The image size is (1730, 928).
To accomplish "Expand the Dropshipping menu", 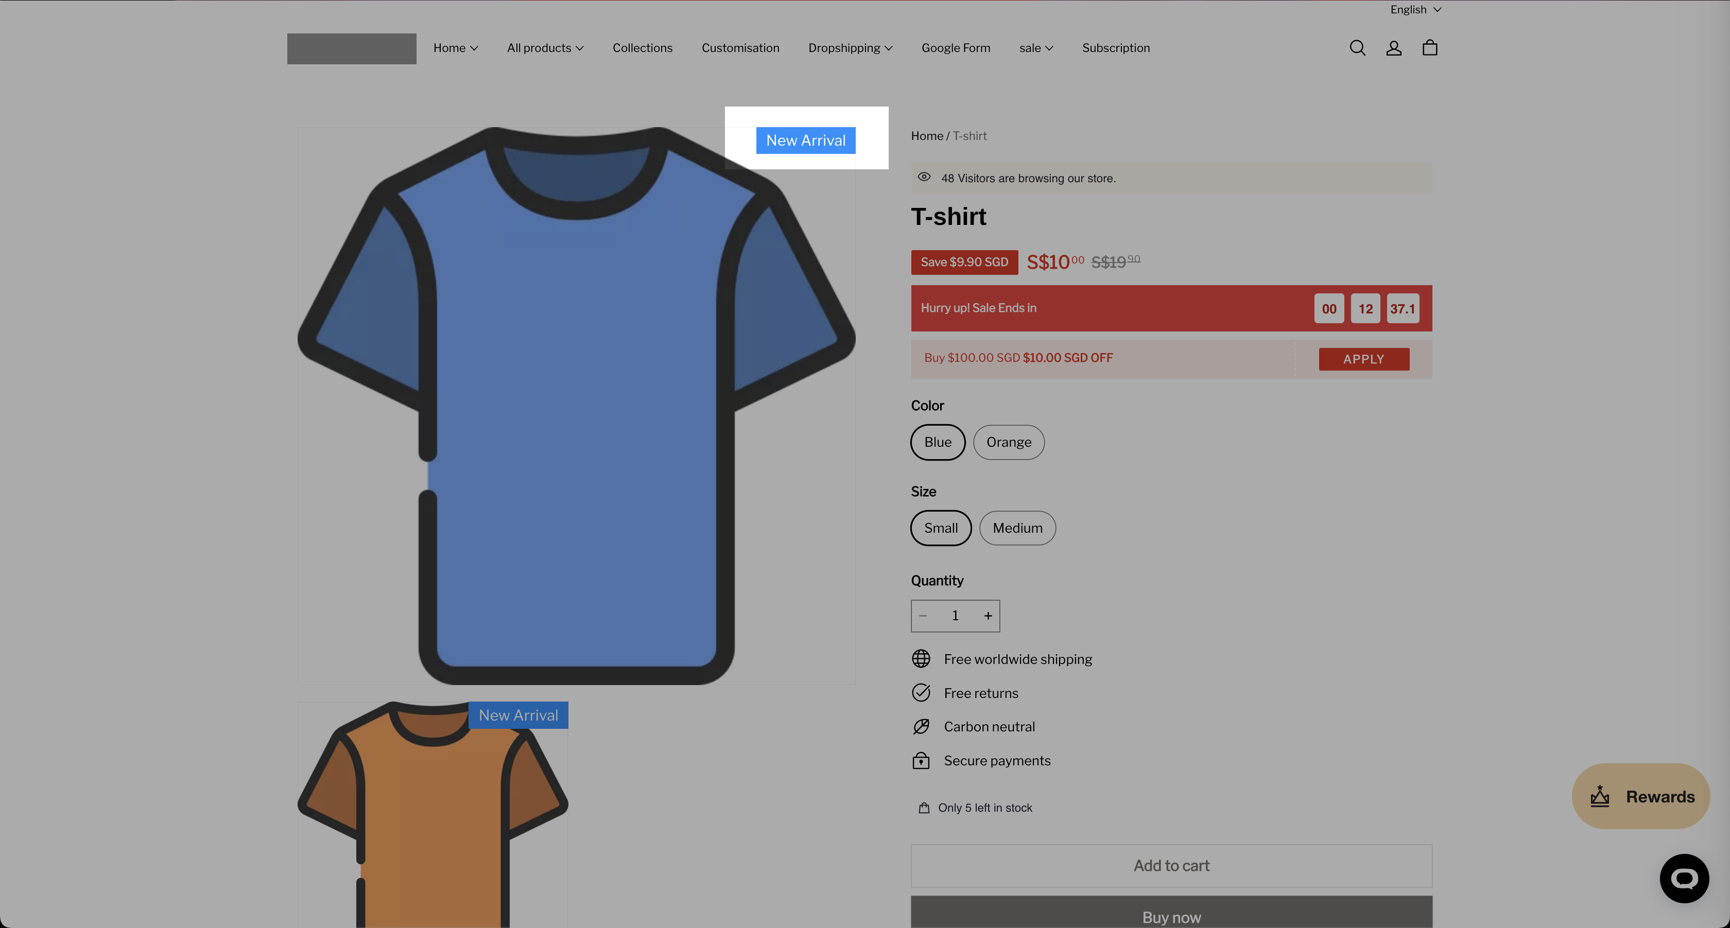I will [x=850, y=48].
